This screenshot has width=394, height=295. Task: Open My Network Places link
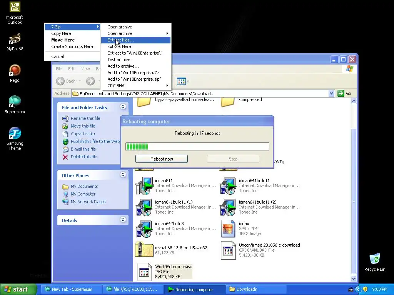coord(88,202)
